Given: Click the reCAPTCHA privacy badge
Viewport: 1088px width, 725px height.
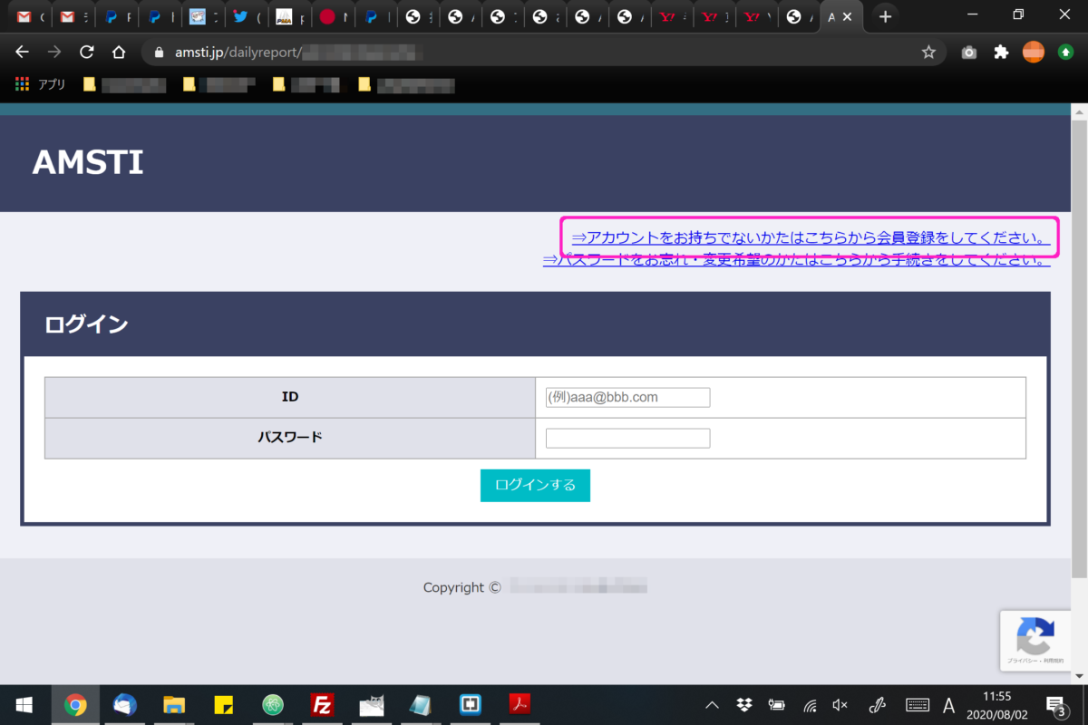Looking at the screenshot, I should [x=1035, y=641].
